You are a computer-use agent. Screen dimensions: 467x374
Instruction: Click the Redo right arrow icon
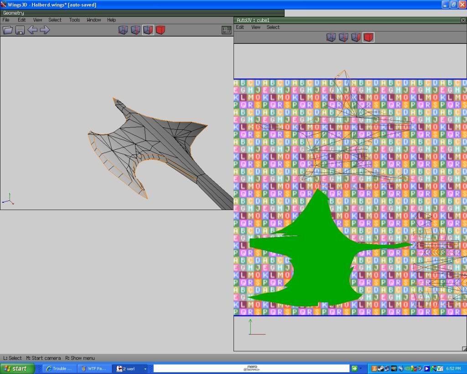pyautogui.click(x=45, y=30)
